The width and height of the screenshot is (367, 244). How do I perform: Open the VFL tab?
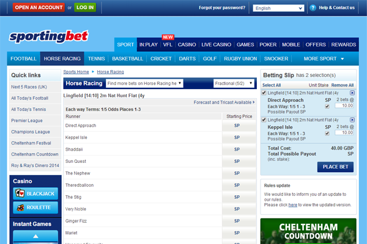click(168, 45)
